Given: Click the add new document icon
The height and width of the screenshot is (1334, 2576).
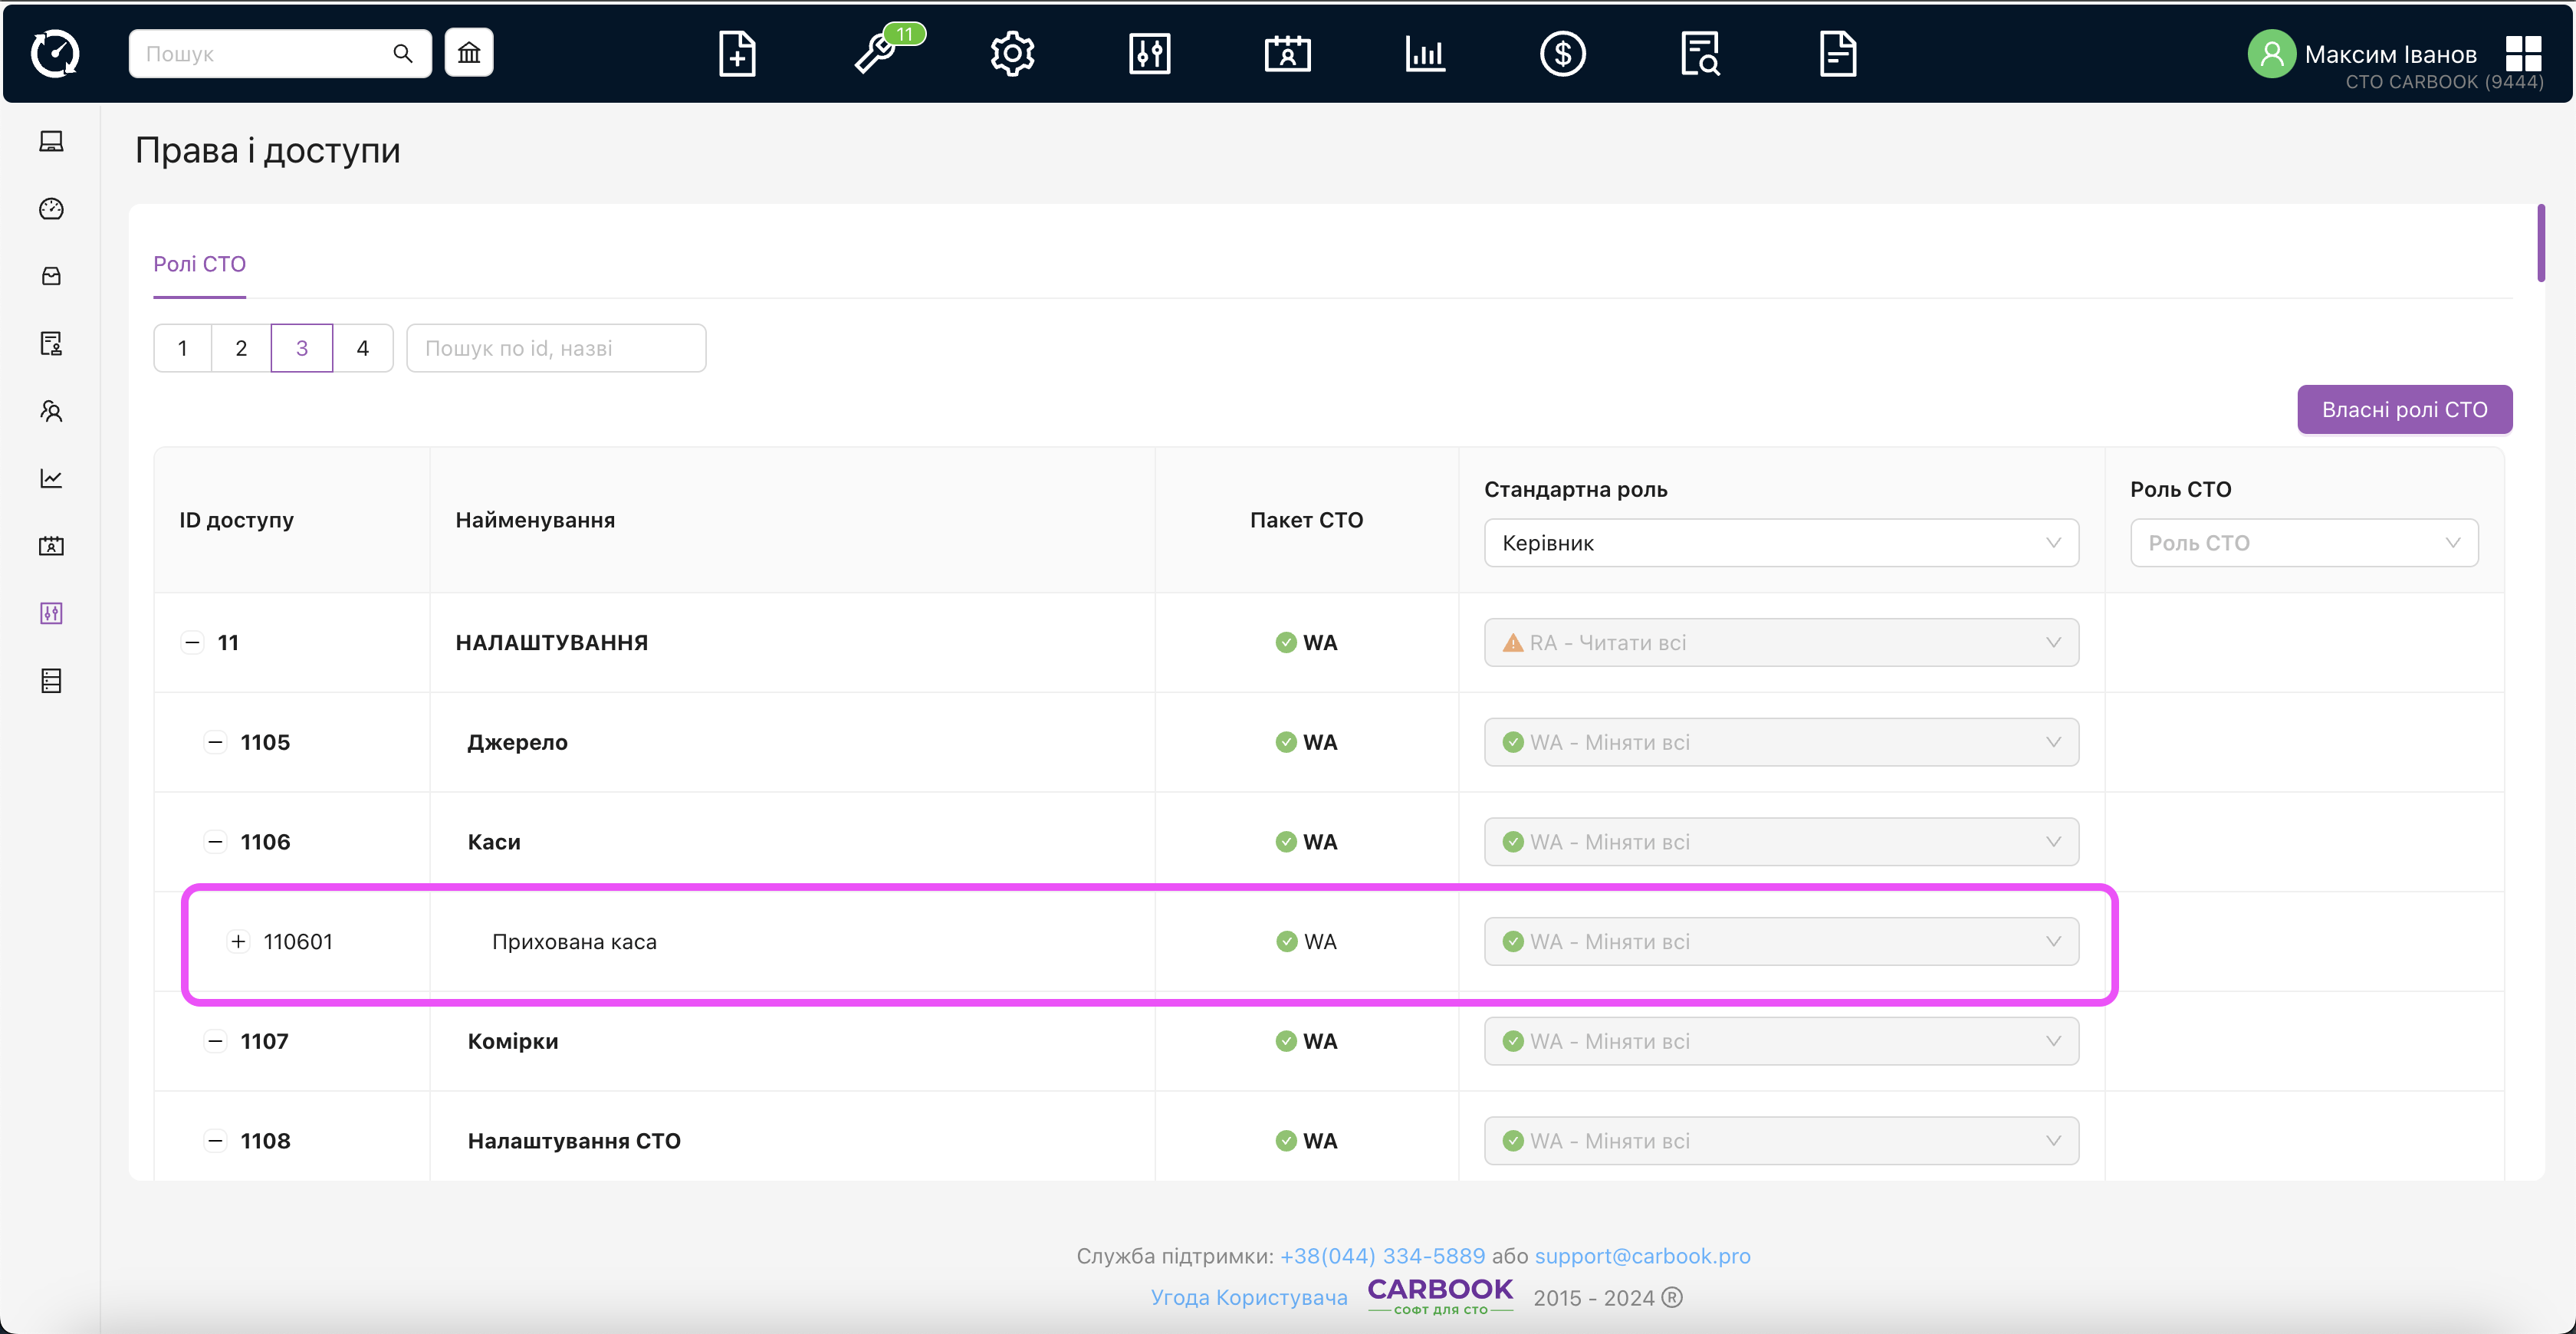Looking at the screenshot, I should pos(737,54).
